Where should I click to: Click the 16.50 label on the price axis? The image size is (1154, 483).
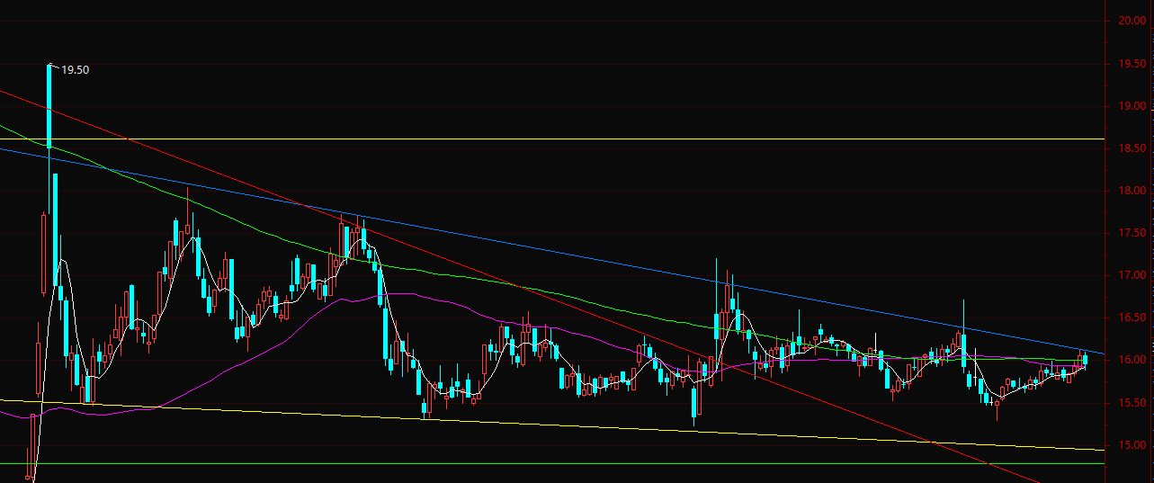(1131, 318)
